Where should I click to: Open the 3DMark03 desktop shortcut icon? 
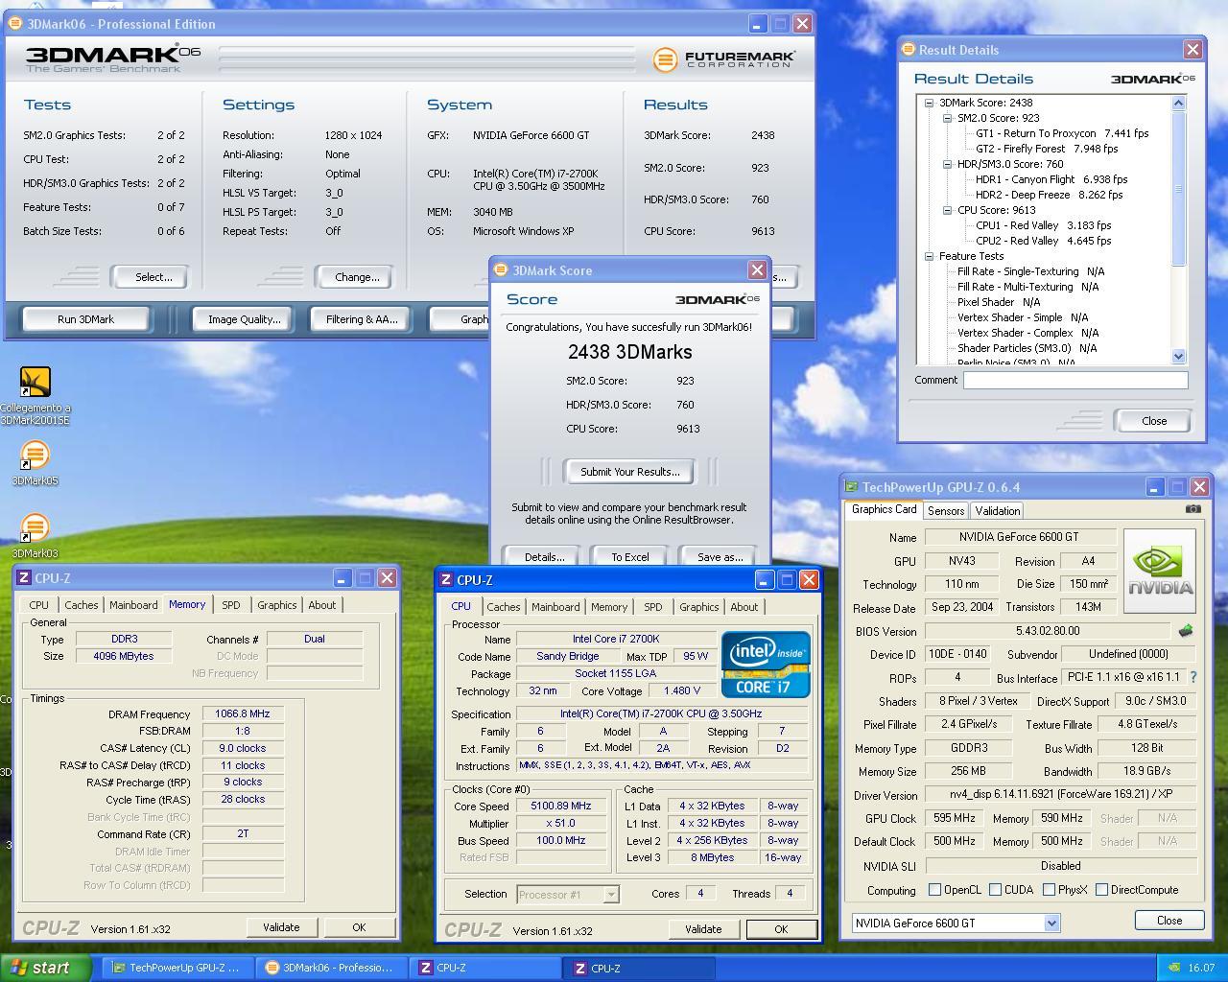pos(35,527)
